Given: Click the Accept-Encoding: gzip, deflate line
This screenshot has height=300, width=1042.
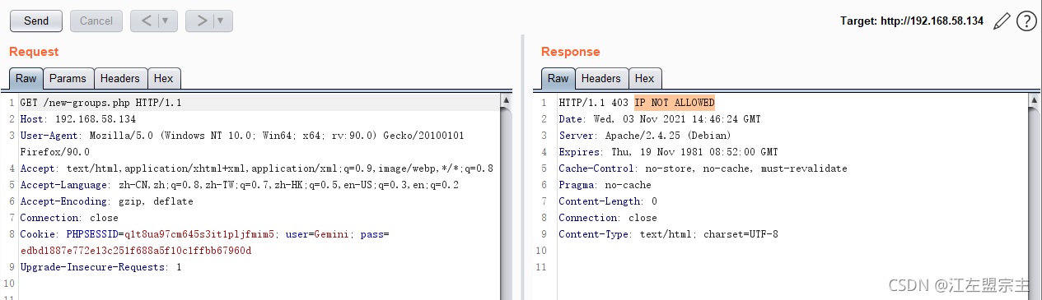Looking at the screenshot, I should (x=106, y=201).
